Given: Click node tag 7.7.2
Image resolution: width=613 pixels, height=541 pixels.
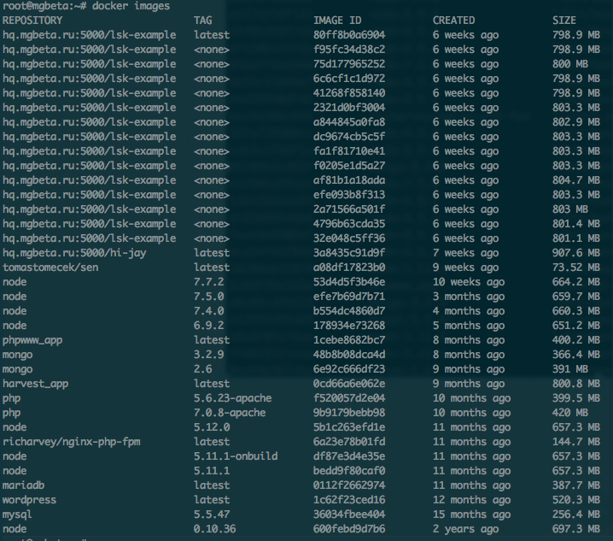Looking at the screenshot, I should tap(209, 282).
